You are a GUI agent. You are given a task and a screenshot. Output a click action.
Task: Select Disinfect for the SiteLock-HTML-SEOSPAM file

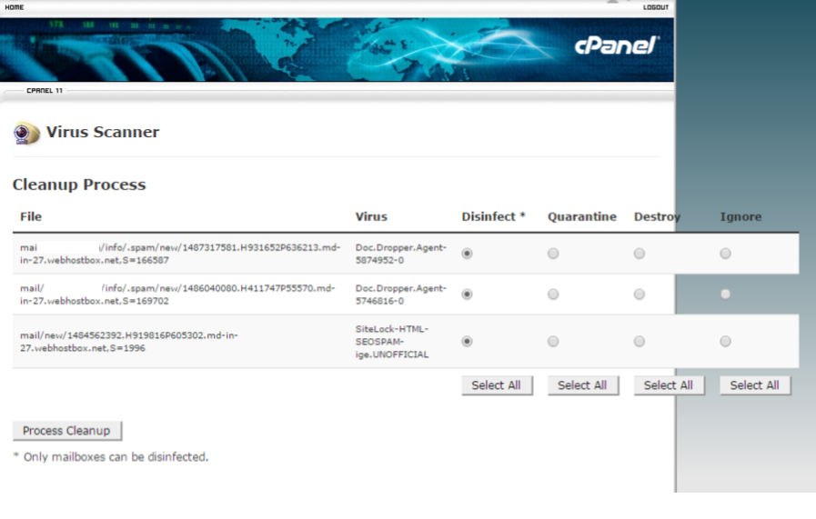pos(467,342)
